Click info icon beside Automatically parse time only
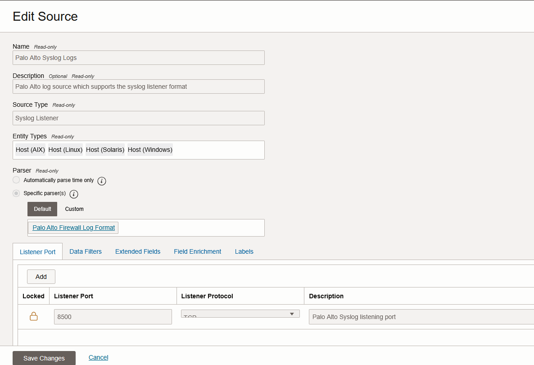The height and width of the screenshot is (365, 534). (x=102, y=181)
